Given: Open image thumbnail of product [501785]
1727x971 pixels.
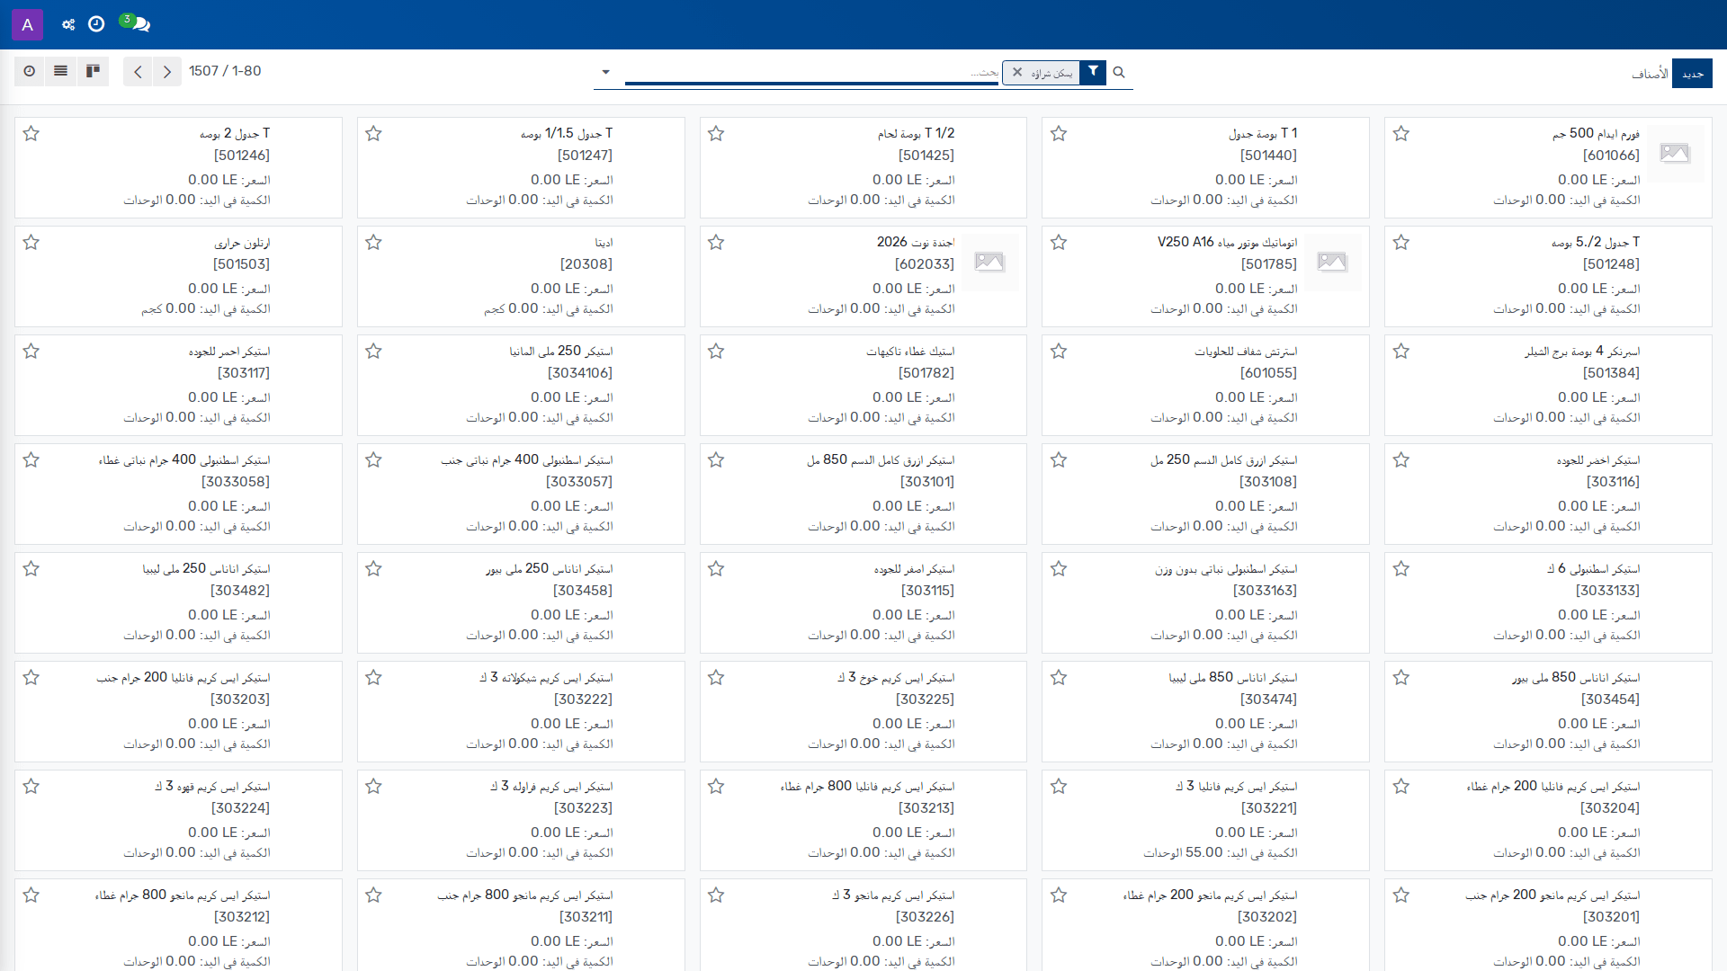Looking at the screenshot, I should [1332, 262].
